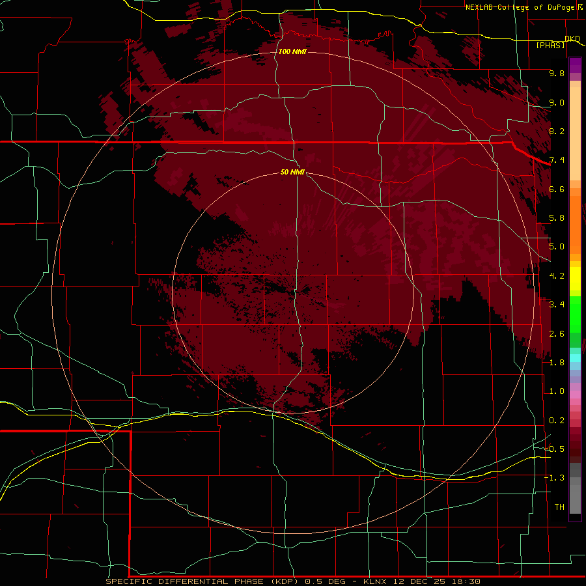Image resolution: width=586 pixels, height=586 pixels.
Task: Click the peach swatch on the color bar
Action: click(575, 133)
